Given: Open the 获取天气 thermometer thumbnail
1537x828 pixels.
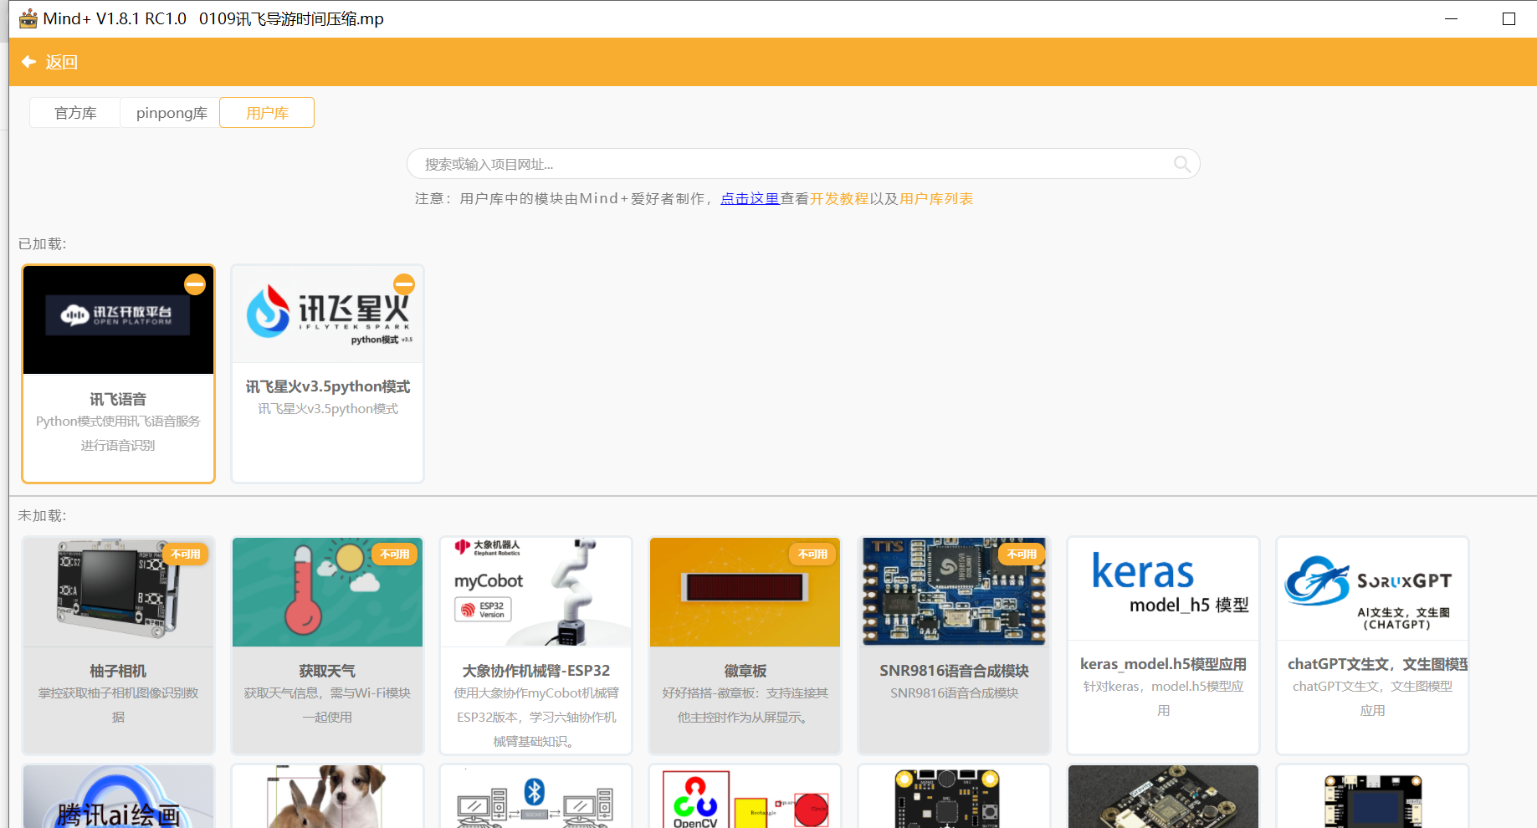Looking at the screenshot, I should pos(327,592).
